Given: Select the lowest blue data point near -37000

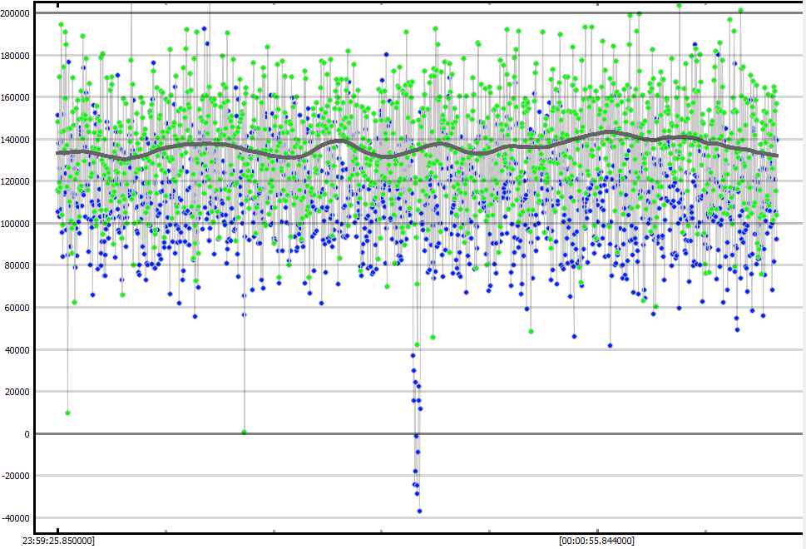Looking at the screenshot, I should tap(419, 511).
